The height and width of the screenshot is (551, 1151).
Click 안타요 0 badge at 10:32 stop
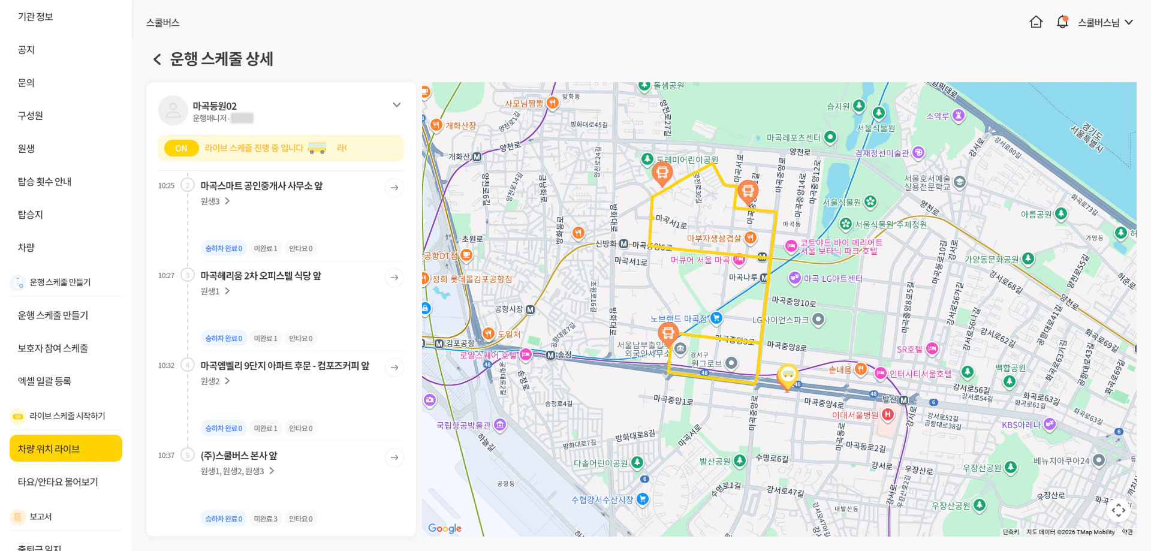(300, 428)
